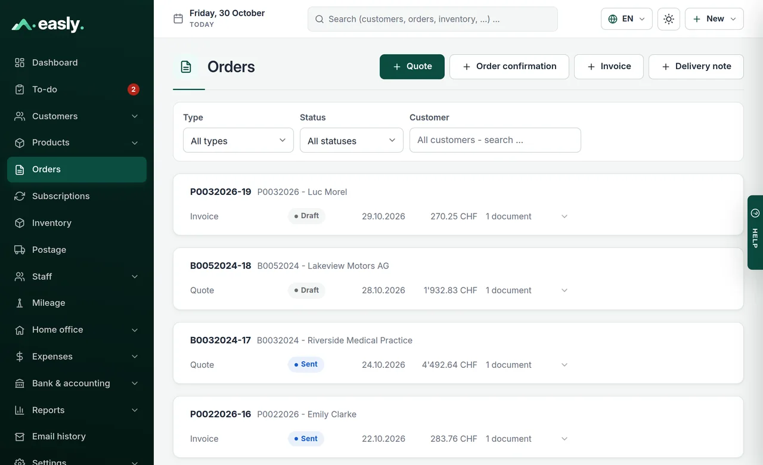The image size is (763, 465).
Task: Create a new Delivery note
Action: pyautogui.click(x=696, y=67)
